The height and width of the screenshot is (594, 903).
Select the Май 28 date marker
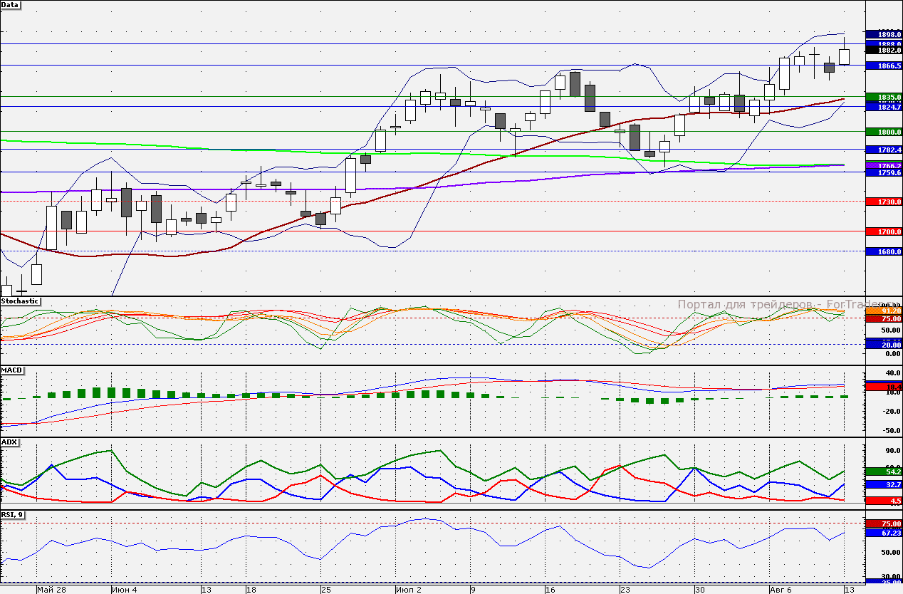point(51,590)
